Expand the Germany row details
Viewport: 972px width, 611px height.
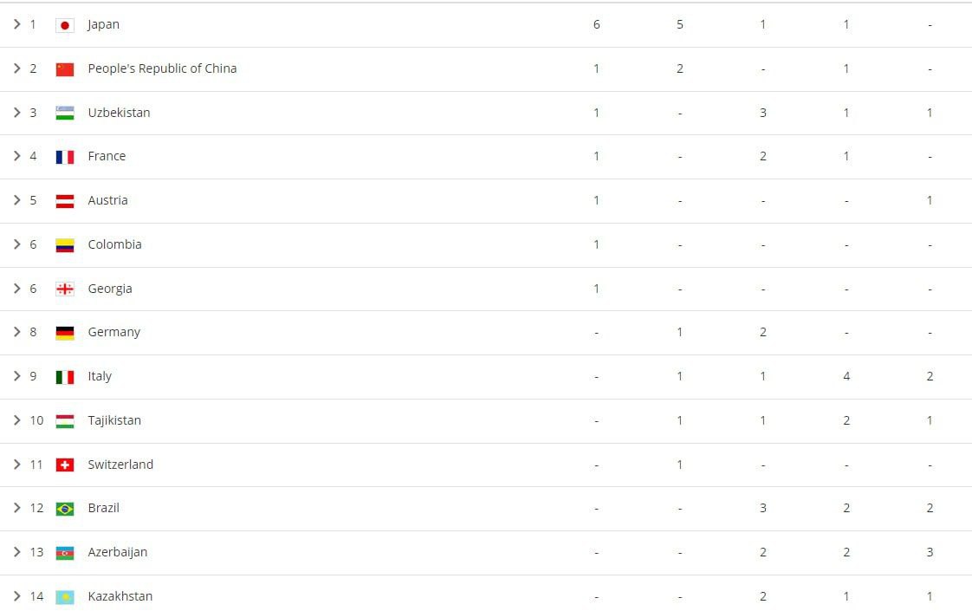(x=16, y=332)
